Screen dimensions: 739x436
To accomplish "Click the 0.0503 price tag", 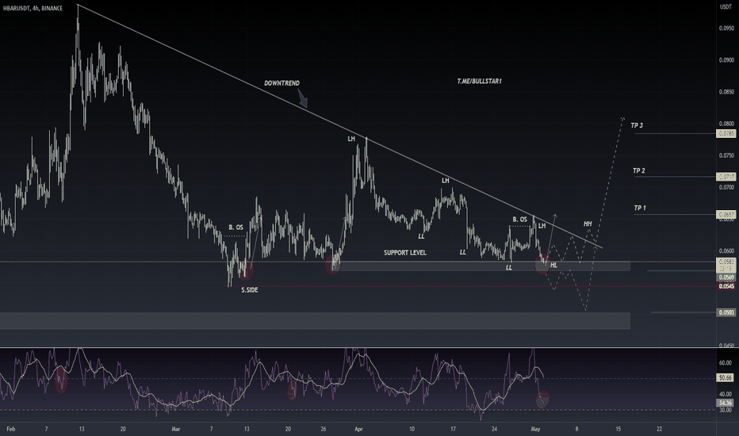I will click(726, 312).
